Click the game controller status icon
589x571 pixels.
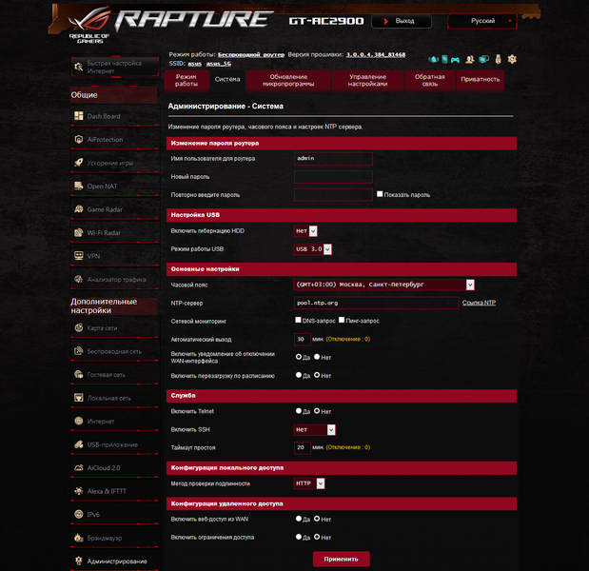click(455, 60)
